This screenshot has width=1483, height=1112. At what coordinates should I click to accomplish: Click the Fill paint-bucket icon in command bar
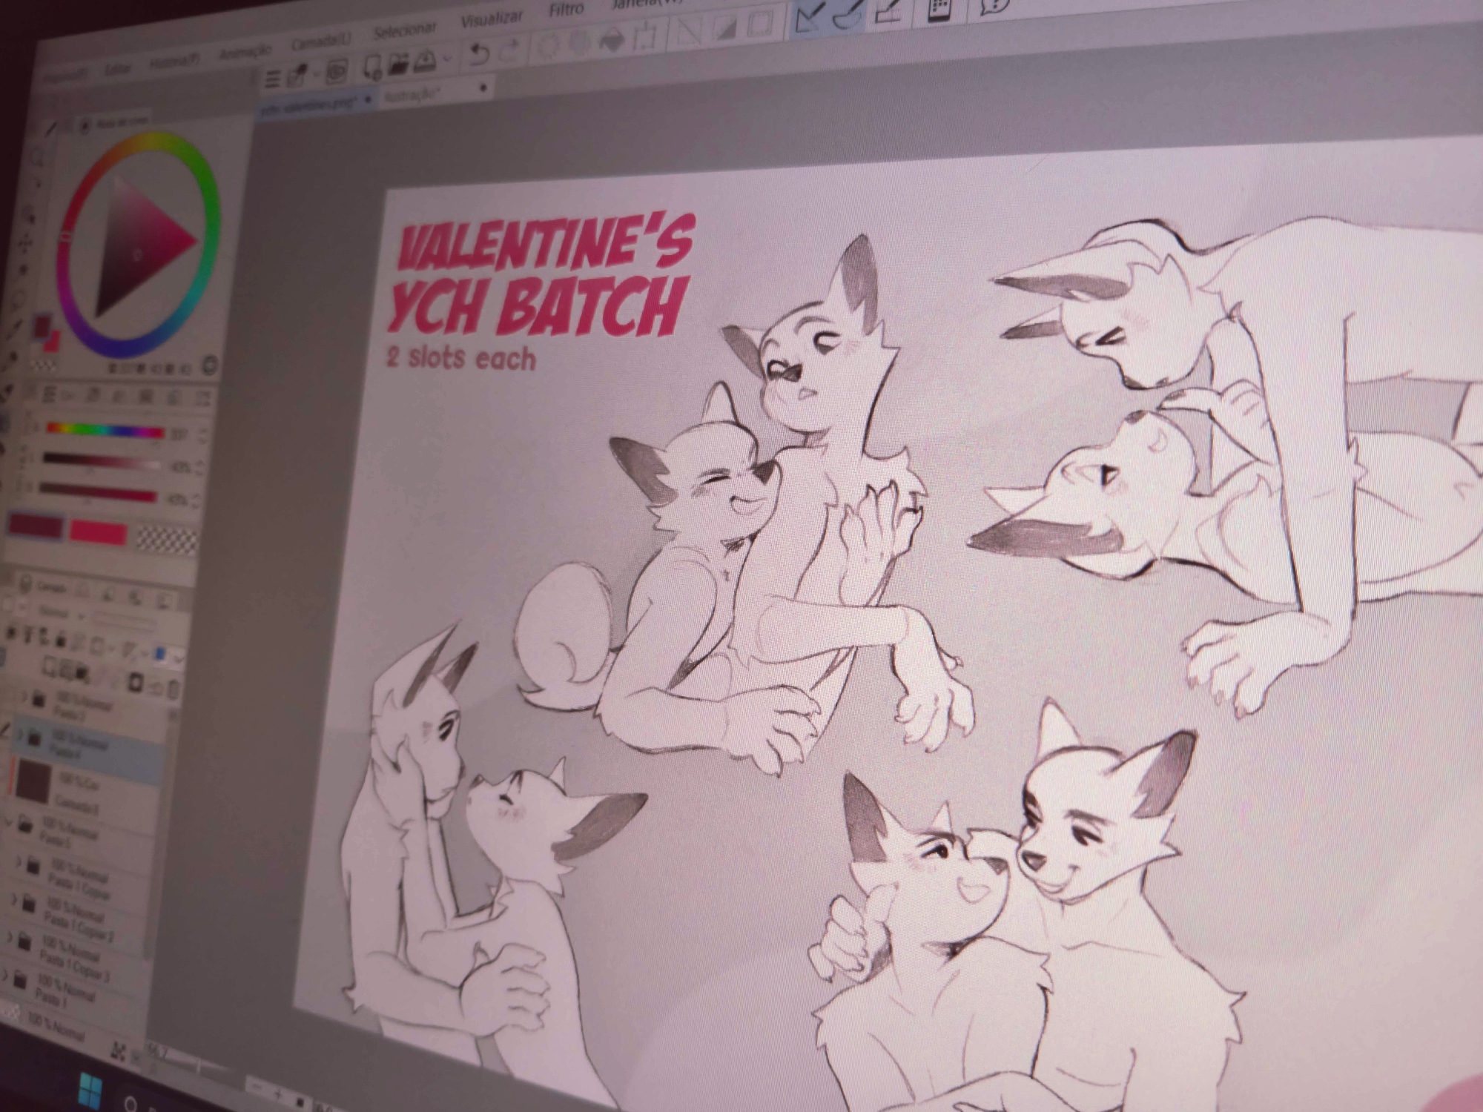click(611, 39)
